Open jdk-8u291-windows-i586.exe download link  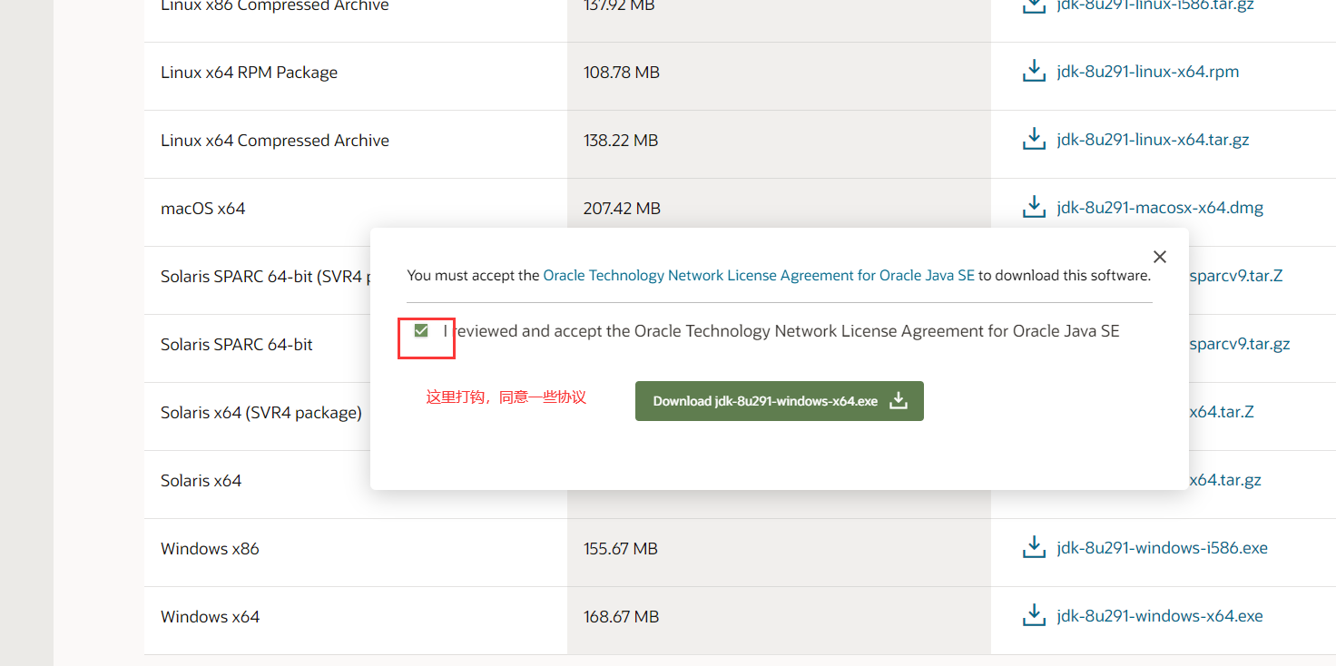point(1162,548)
